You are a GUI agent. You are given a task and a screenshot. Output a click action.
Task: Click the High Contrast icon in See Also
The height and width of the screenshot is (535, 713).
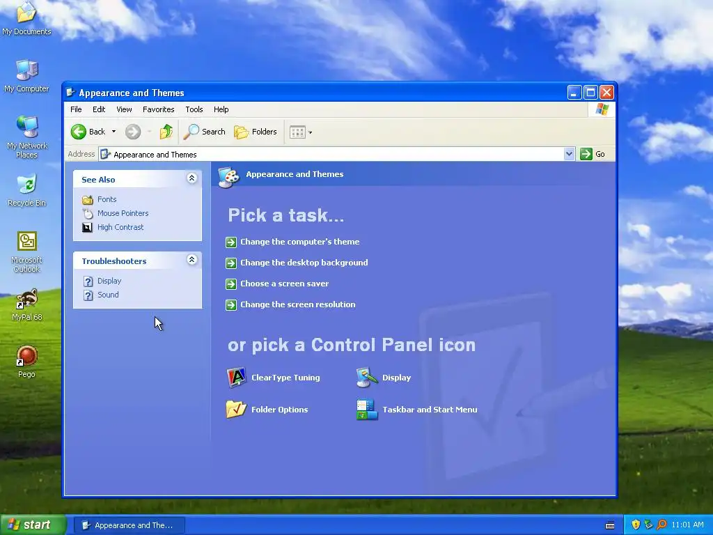point(87,228)
